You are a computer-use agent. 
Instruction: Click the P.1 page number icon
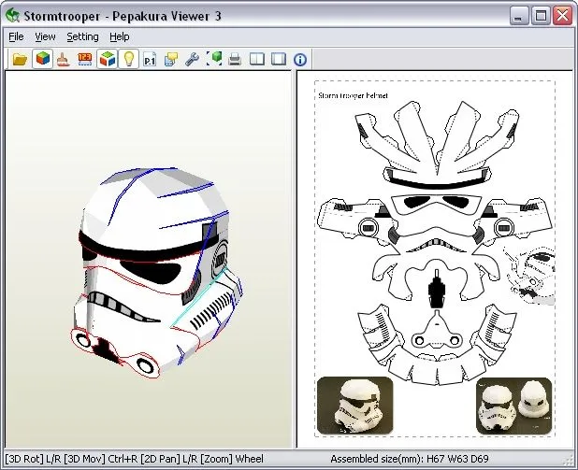click(x=150, y=59)
